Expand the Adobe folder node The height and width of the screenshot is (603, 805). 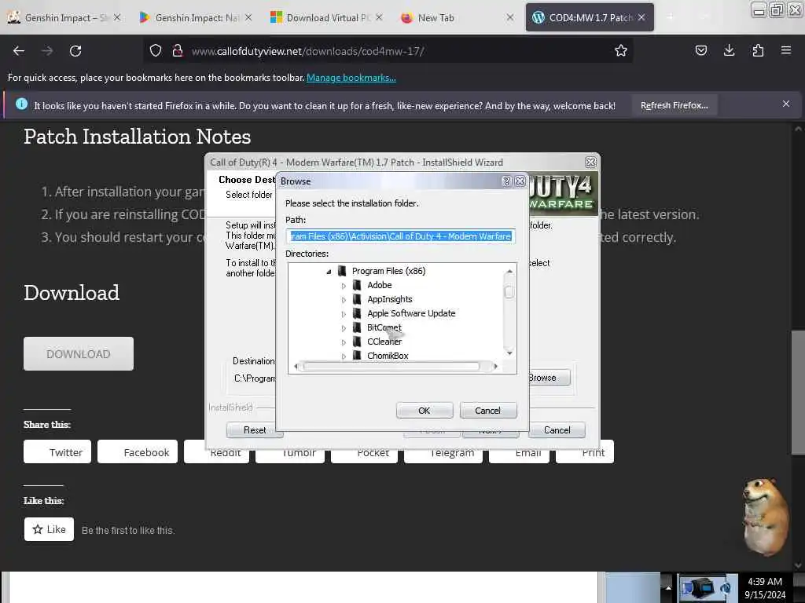(344, 286)
